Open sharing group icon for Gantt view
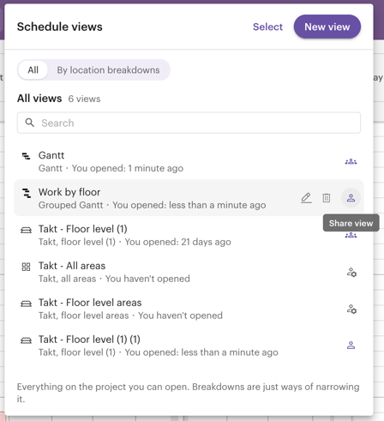Image resolution: width=384 pixels, height=421 pixels. pyautogui.click(x=351, y=161)
